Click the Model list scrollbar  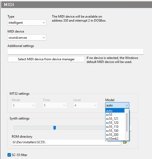pos(127,122)
